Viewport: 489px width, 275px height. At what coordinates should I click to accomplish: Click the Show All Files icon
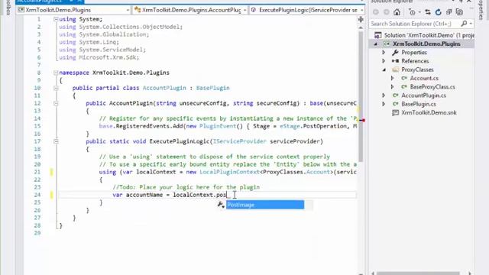[x=459, y=12]
